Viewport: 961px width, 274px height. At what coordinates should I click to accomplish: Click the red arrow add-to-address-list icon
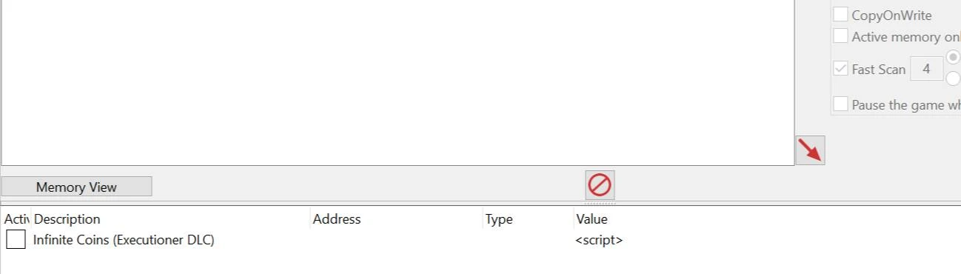click(810, 150)
